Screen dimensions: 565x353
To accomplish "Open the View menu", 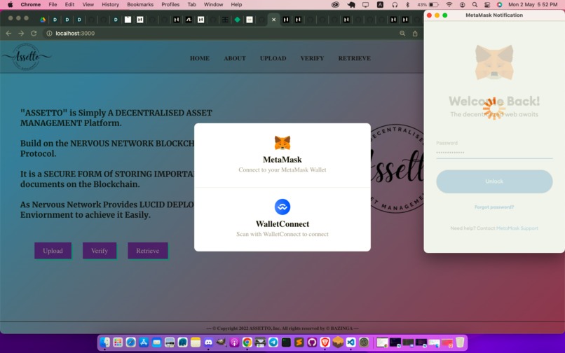I will [x=88, y=4].
